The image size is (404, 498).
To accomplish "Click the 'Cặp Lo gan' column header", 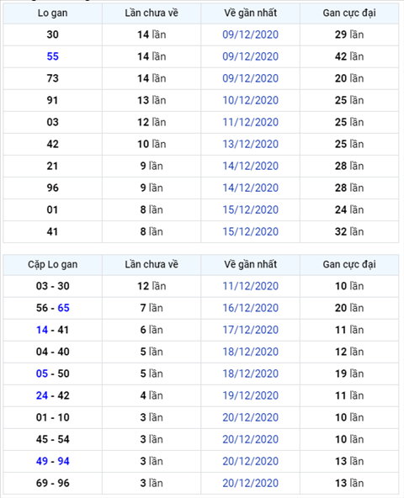I will point(52,264).
